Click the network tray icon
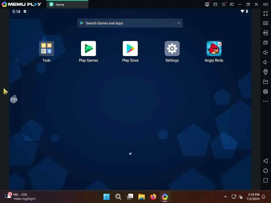Image resolution: width=271 pixels, height=203 pixels. pos(234,197)
